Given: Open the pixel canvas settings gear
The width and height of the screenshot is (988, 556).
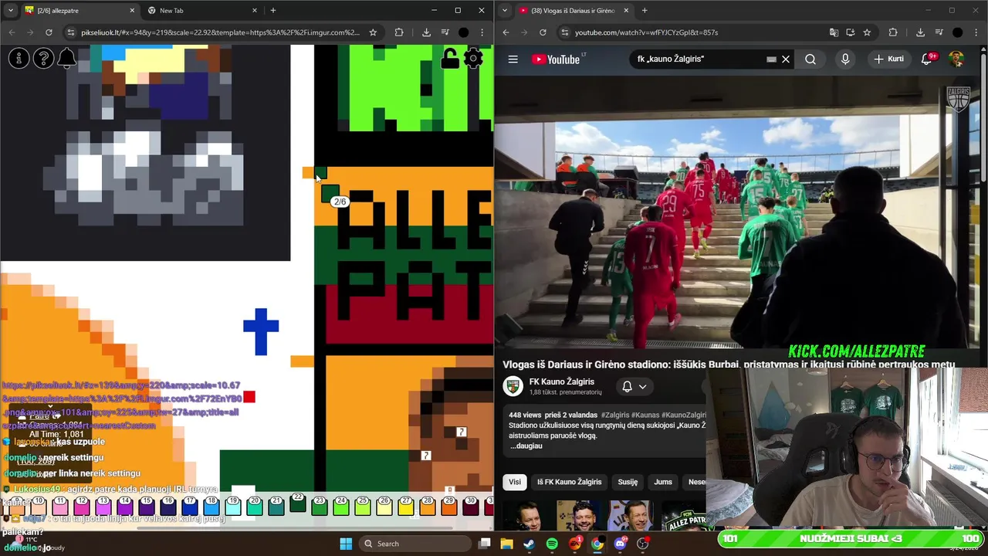Looking at the screenshot, I should click(474, 59).
